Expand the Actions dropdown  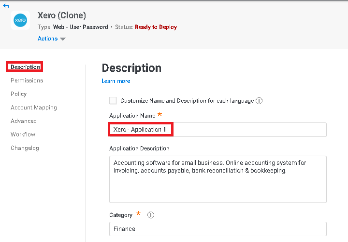tap(52, 39)
